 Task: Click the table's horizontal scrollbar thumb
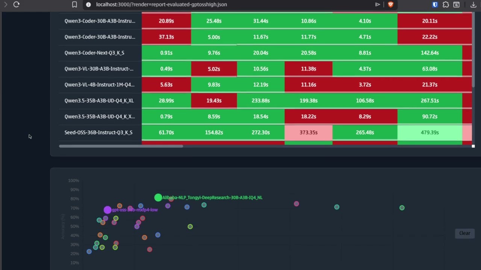pyautogui.click(x=121, y=146)
